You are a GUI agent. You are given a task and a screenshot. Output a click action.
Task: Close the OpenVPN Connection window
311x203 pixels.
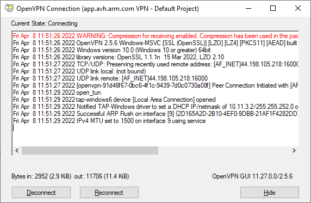(x=298, y=8)
